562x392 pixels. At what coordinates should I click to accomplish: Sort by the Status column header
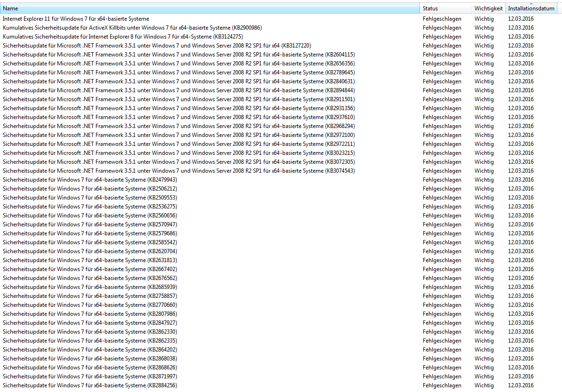click(x=445, y=8)
